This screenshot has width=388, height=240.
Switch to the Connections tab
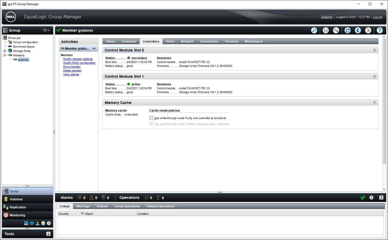209,41
